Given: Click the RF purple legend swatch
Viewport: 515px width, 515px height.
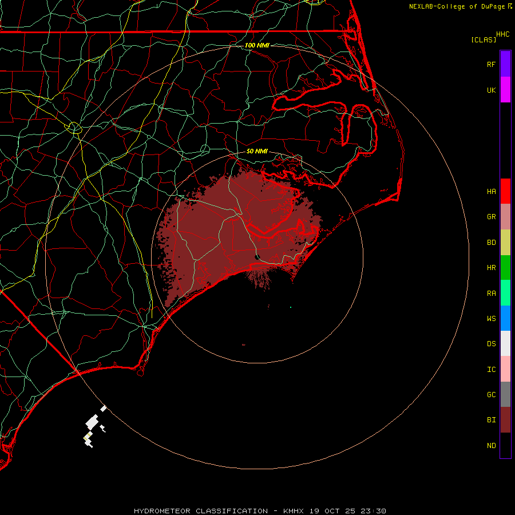Looking at the screenshot, I should [x=505, y=64].
